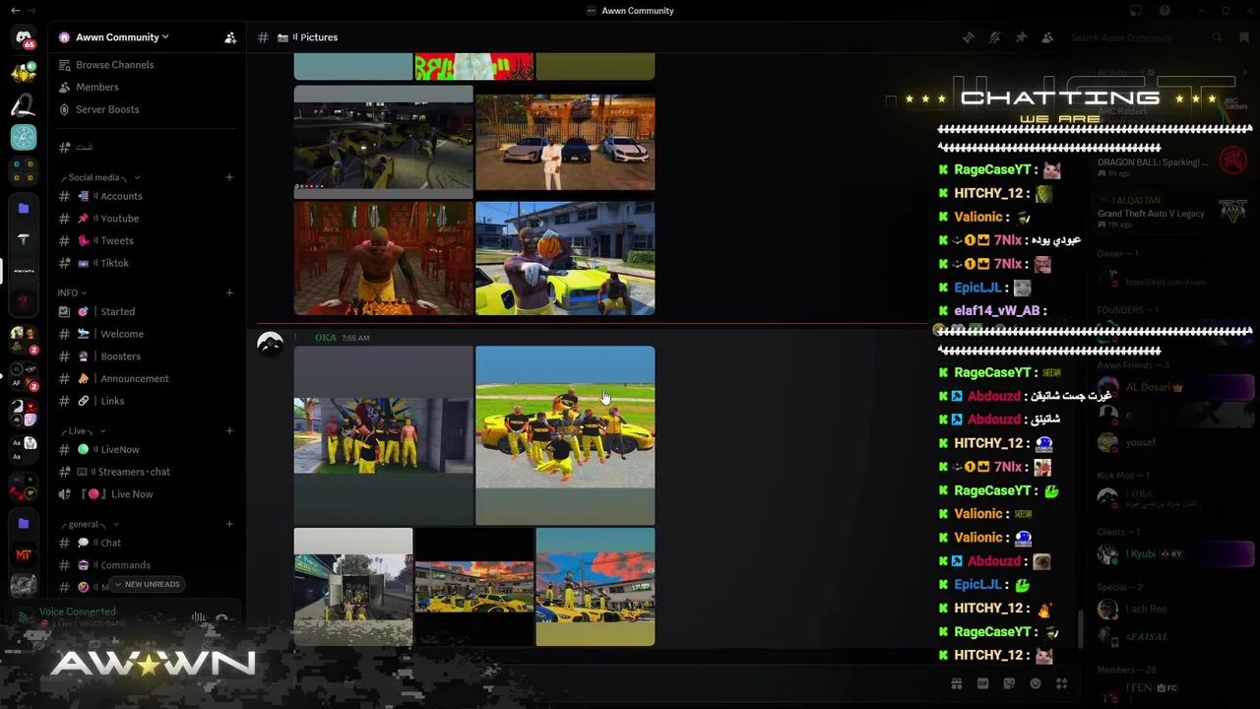This screenshot has width=1260, height=709.
Task: Open the apps icon in message bar
Action: [x=1061, y=683]
